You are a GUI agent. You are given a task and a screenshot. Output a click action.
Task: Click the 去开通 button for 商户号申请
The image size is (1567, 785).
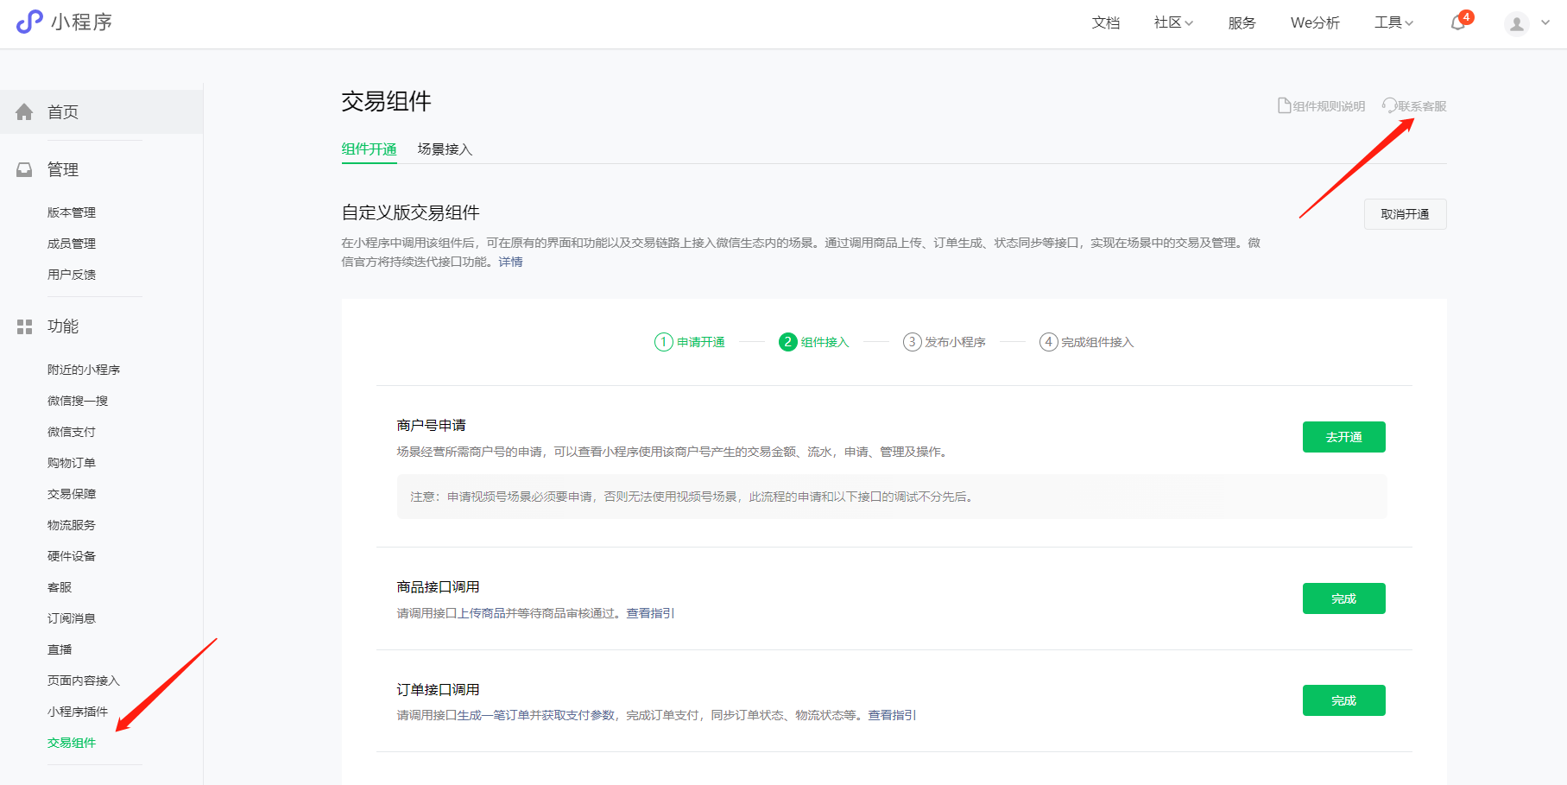coord(1343,437)
